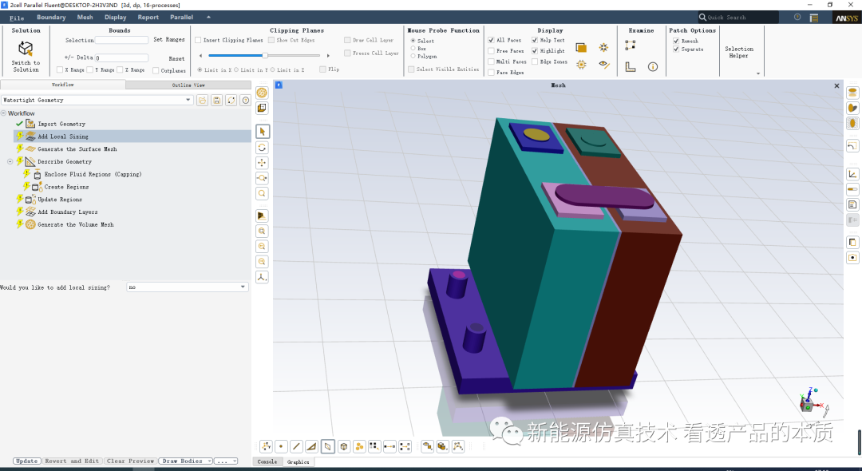Open the Watertight Geometry workflow dropdown

[188, 101]
